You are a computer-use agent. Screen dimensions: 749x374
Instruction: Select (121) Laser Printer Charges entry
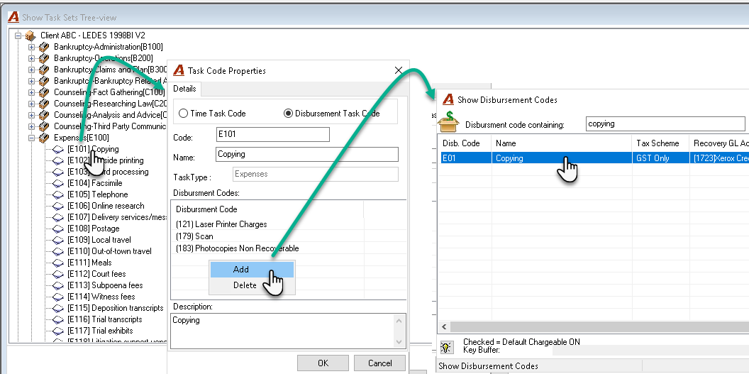pos(221,224)
